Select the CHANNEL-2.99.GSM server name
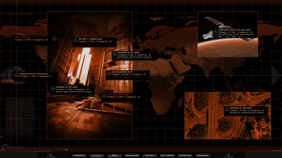Screen dimensions: 282x158 click(240, 108)
